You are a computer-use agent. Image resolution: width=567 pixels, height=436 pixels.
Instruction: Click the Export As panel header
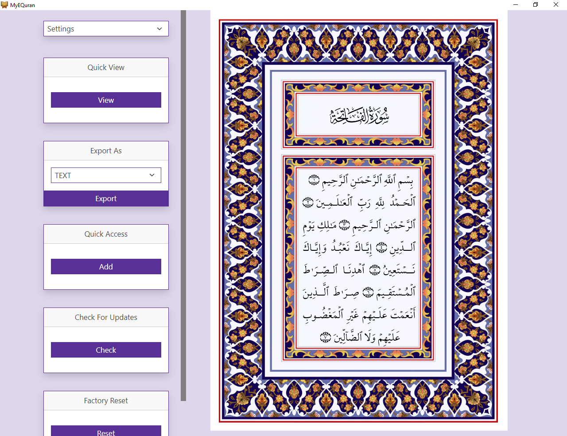106,150
